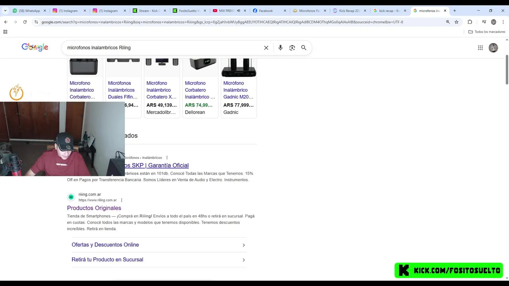Open site information icon in address bar
Image resolution: width=509 pixels, height=286 pixels.
click(36, 22)
